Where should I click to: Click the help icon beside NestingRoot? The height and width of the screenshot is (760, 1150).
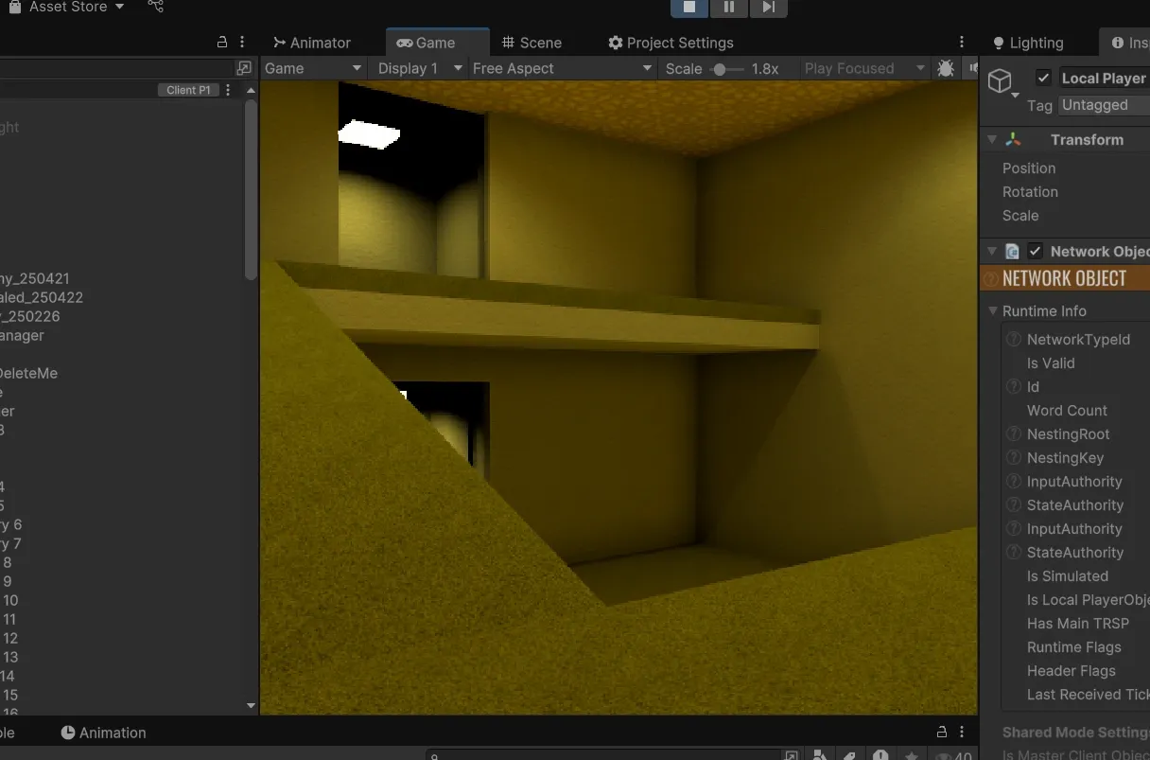1014,434
